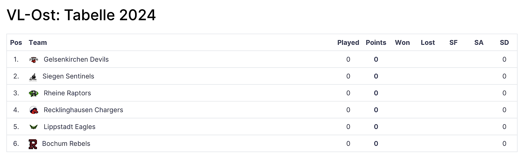Open the Gelsenkirchen Devils team link
Image resolution: width=526 pixels, height=159 pixels.
tap(76, 59)
